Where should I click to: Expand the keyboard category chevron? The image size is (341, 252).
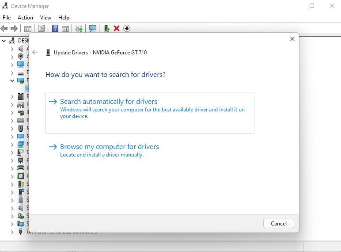point(12,120)
